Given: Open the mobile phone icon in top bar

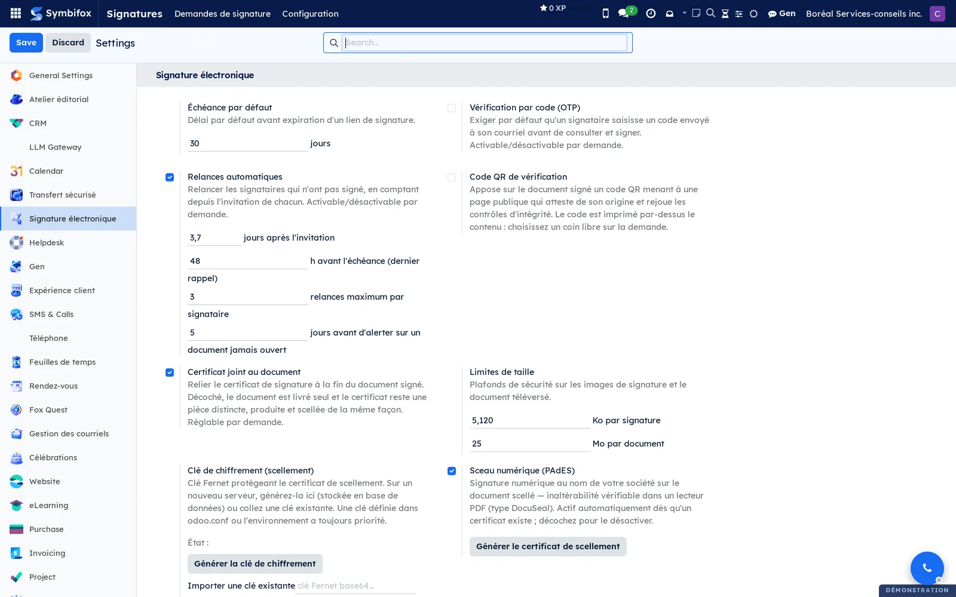Looking at the screenshot, I should 605,13.
